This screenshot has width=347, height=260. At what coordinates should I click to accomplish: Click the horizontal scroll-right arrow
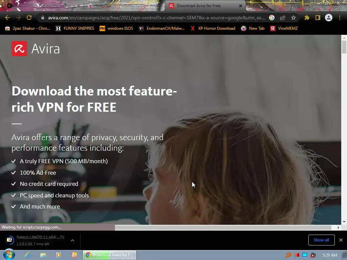click(338, 227)
